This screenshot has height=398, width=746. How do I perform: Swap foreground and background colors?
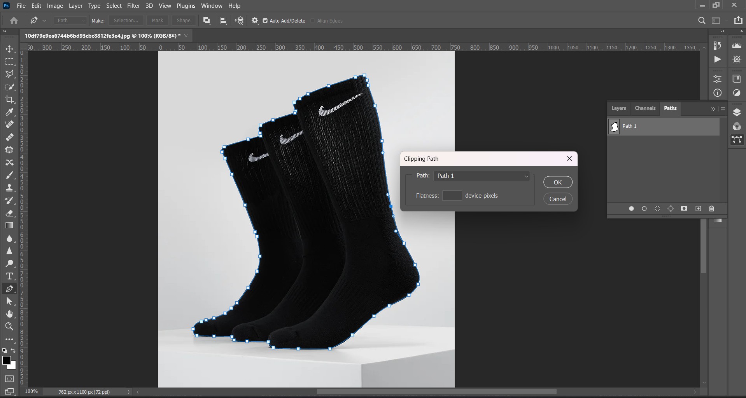pyautogui.click(x=13, y=351)
